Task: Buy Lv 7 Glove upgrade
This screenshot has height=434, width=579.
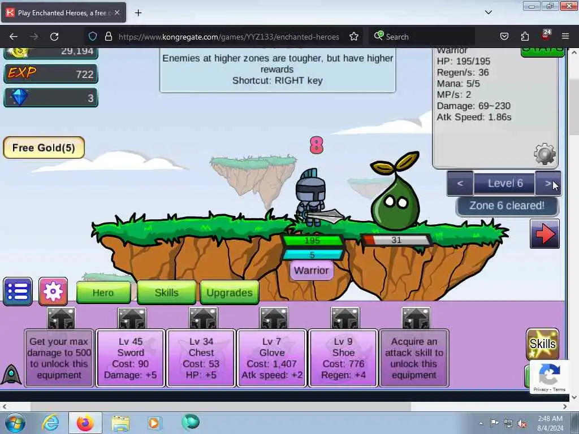Action: (x=272, y=358)
